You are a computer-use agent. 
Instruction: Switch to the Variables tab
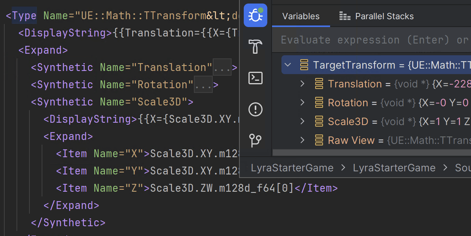pyautogui.click(x=301, y=16)
